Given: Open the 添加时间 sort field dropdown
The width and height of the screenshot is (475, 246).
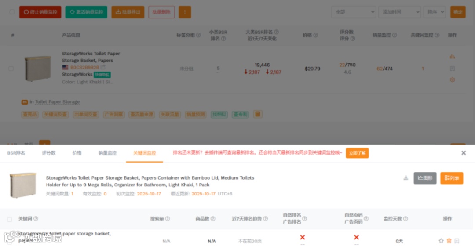Looking at the screenshot, I should [399, 12].
